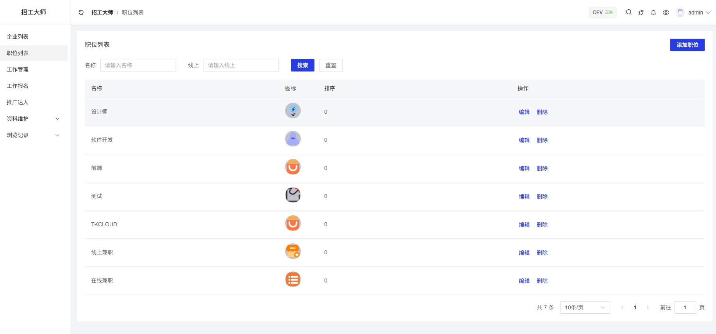Focus the 请输入名称 name input field

pos(137,65)
